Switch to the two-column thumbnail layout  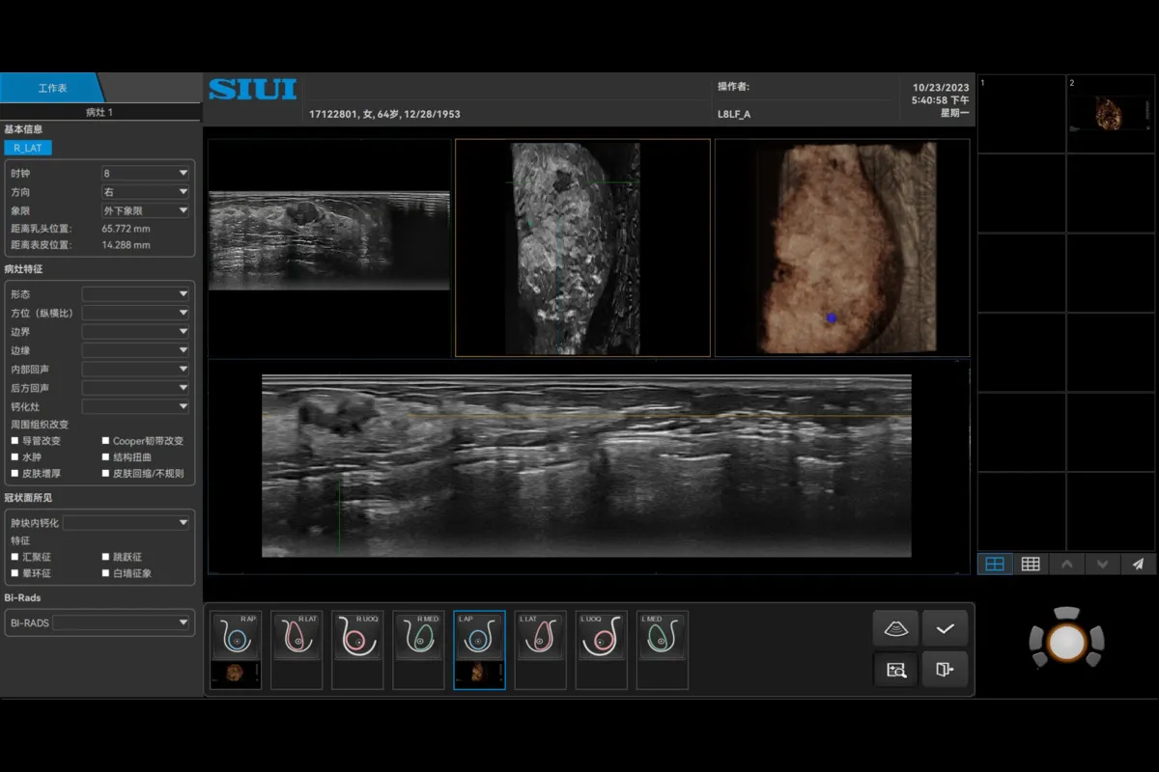tap(995, 565)
